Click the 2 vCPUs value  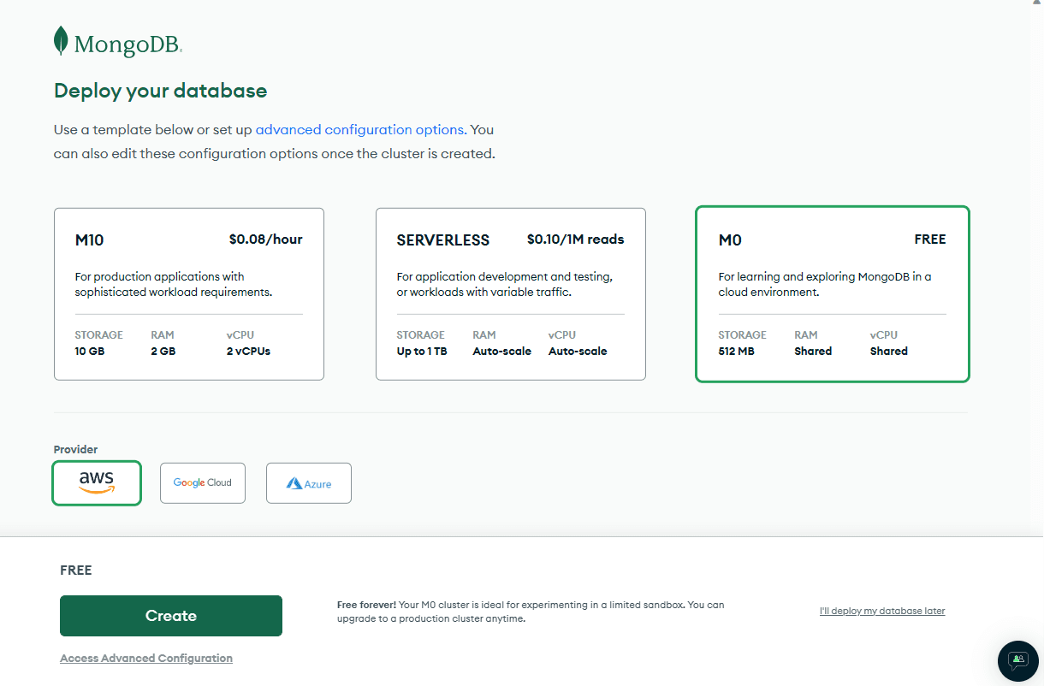tap(249, 352)
